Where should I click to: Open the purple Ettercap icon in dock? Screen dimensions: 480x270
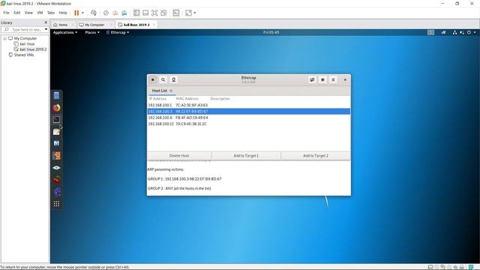point(57,192)
